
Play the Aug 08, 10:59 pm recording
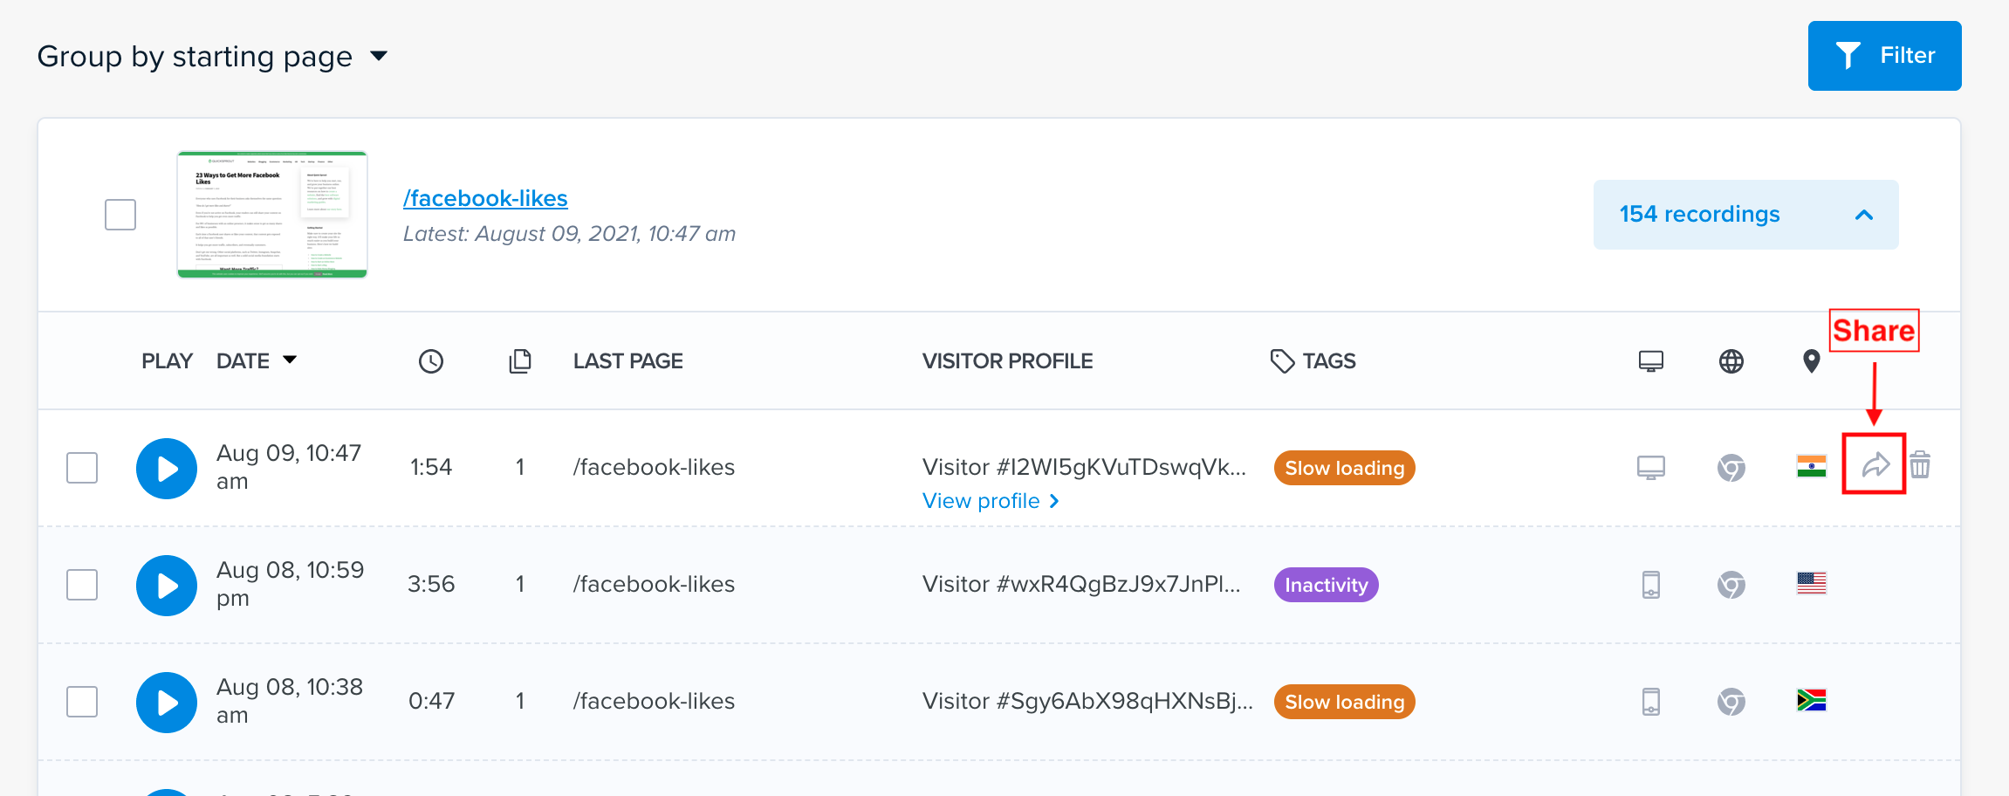(167, 586)
